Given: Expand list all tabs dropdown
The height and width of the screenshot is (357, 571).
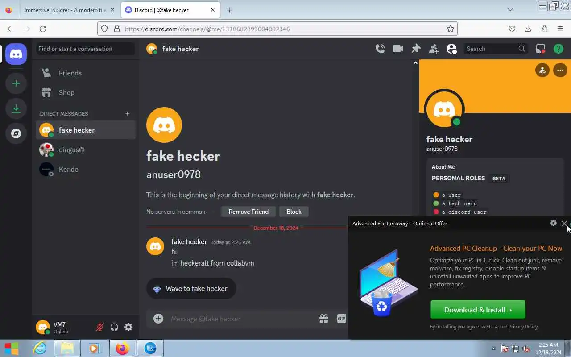Looking at the screenshot, I should pos(510,10).
